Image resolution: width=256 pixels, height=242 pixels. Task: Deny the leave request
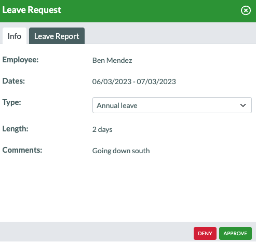click(x=205, y=233)
